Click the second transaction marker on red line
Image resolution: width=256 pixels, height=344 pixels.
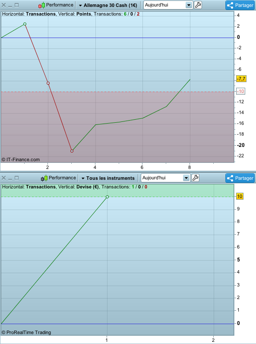tap(48, 83)
